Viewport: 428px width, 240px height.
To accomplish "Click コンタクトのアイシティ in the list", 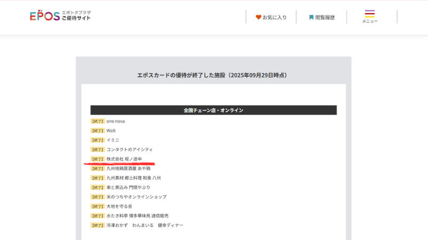I will click(129, 149).
